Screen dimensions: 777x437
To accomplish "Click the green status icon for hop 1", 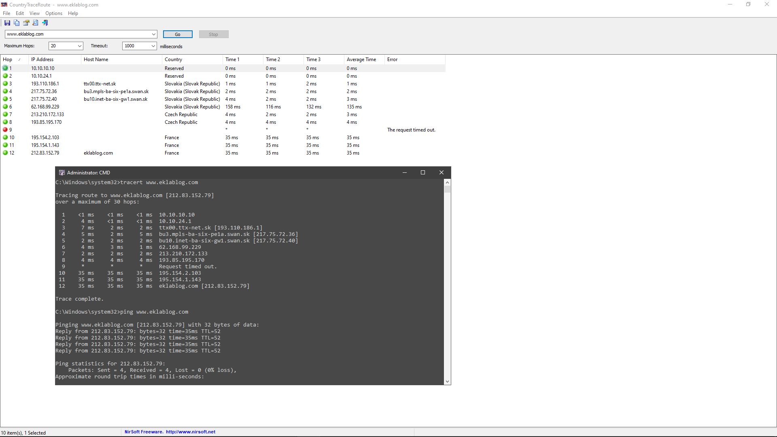I will pos(5,68).
